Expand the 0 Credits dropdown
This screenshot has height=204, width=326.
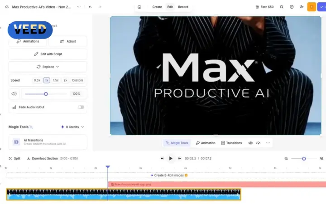click(x=72, y=127)
